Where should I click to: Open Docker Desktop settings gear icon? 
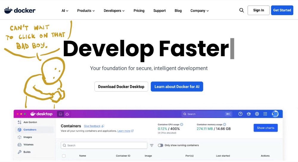pos(257,114)
